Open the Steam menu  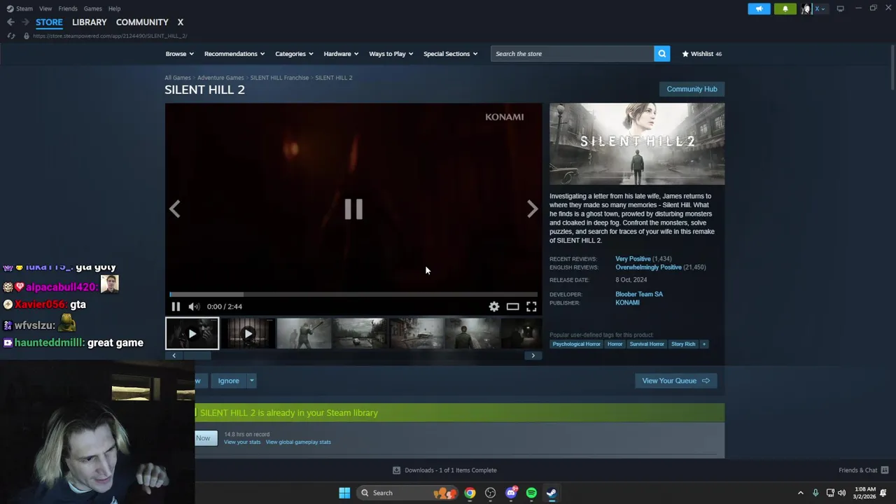(20, 8)
